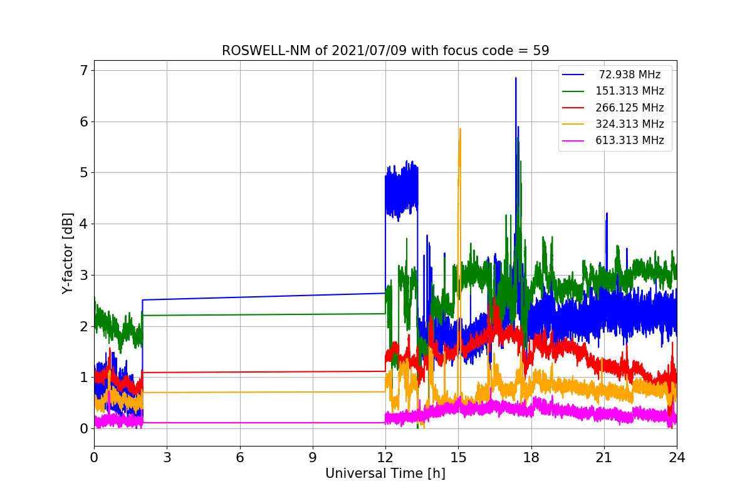Select the 266.125 MHz legend label
The width and height of the screenshot is (752, 501).
pos(630,108)
